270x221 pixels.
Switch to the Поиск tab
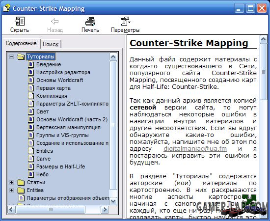click(x=51, y=44)
